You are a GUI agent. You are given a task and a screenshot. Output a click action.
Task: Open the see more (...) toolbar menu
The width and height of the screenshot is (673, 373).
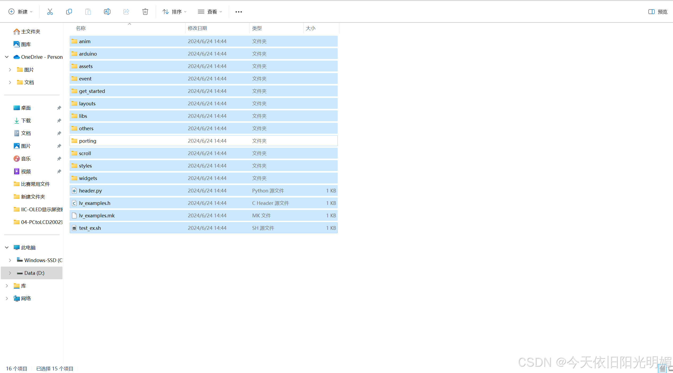(x=238, y=12)
